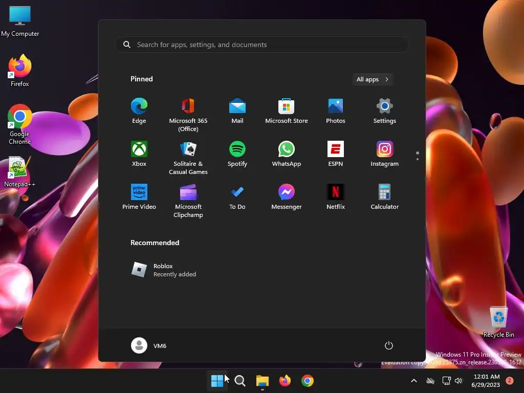Image resolution: width=524 pixels, height=393 pixels.
Task: Open WhatsApp pinned app
Action: click(x=287, y=154)
